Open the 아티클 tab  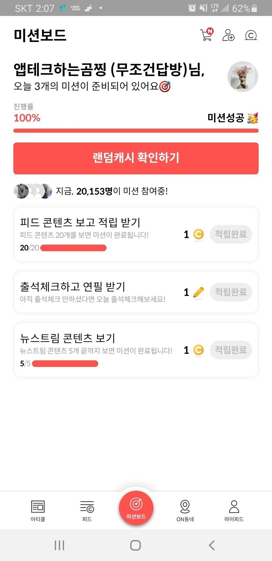[38, 510]
